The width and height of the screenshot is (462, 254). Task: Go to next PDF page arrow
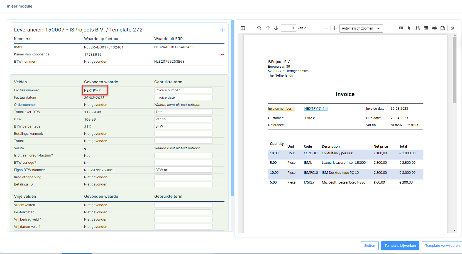tap(276, 28)
